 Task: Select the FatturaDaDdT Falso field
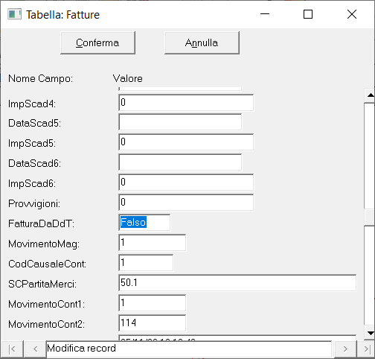pos(144,223)
